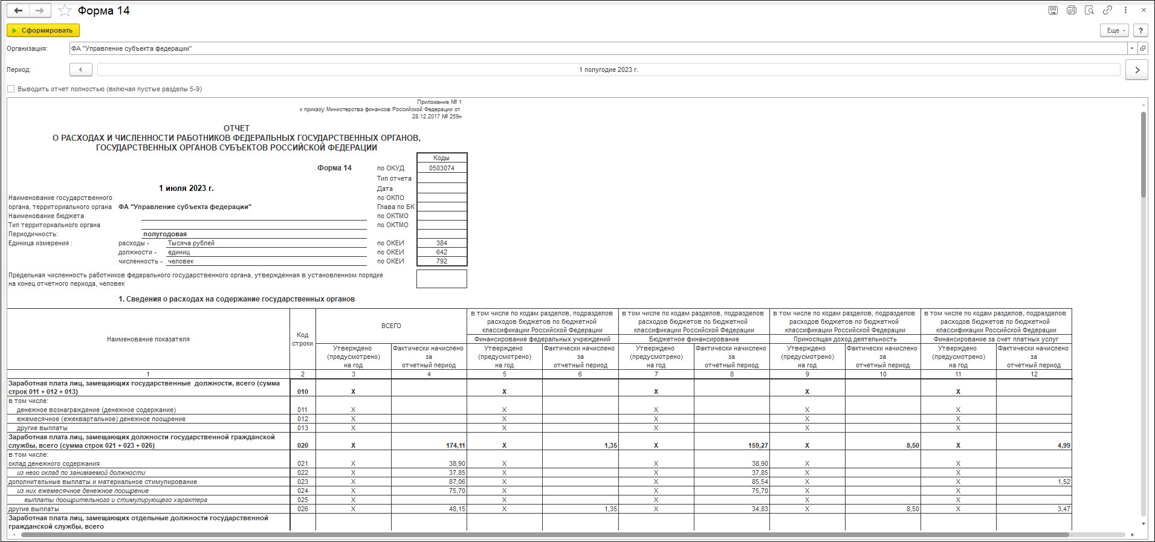Click the scroll-up arrow of the report
The image size is (1155, 542).
(1143, 105)
